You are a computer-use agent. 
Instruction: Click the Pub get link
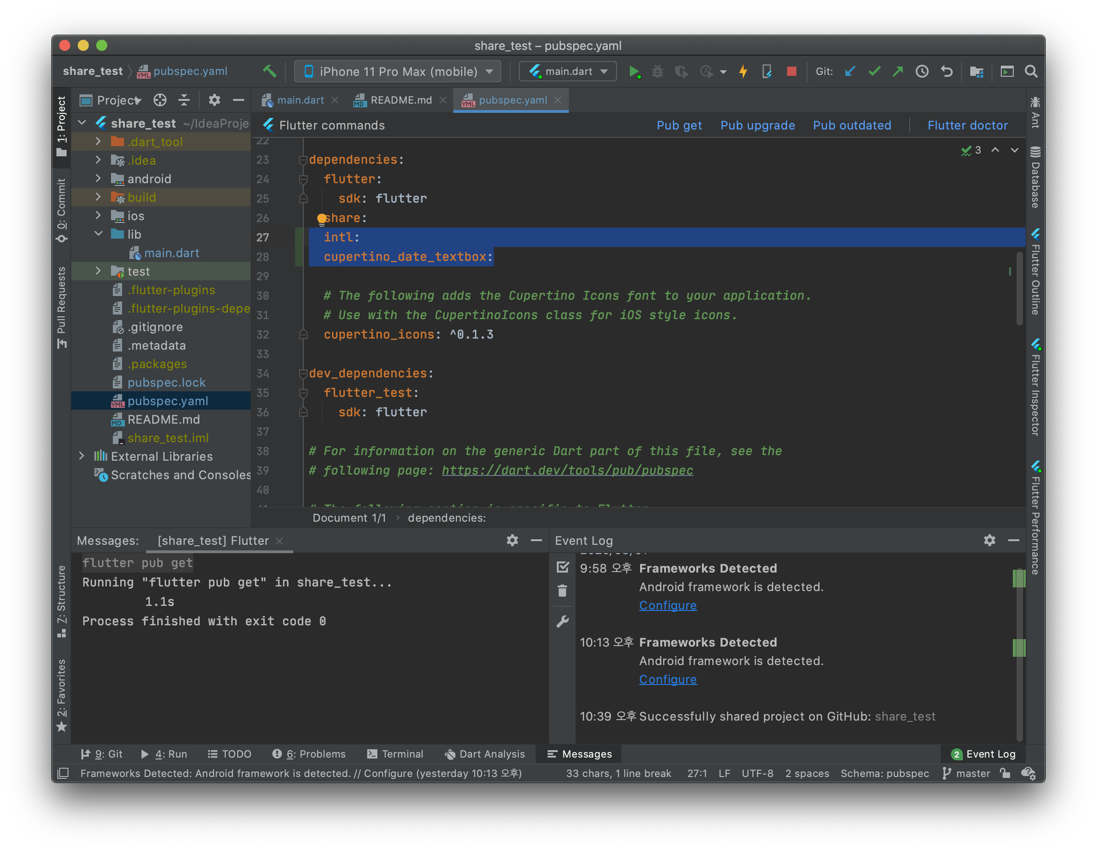coord(678,125)
